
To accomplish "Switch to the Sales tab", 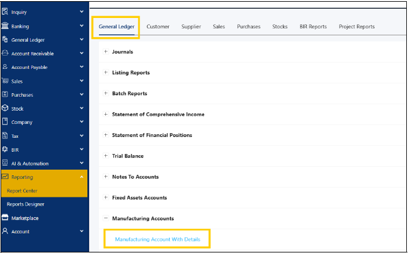I will pyautogui.click(x=219, y=27).
